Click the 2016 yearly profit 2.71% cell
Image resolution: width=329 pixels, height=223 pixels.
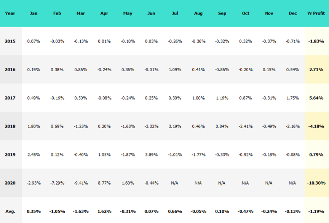coord(316,69)
